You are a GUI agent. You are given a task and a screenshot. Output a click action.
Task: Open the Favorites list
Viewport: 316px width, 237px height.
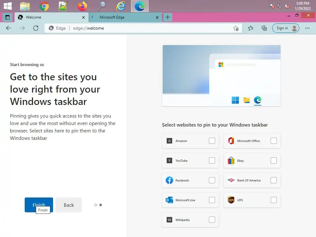tap(251, 28)
